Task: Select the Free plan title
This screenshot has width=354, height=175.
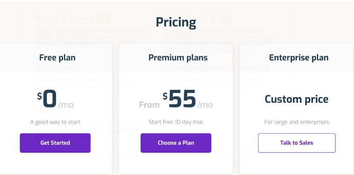Action: [x=57, y=58]
